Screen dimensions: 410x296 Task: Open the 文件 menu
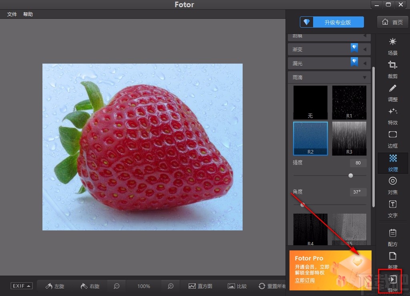tap(12, 14)
